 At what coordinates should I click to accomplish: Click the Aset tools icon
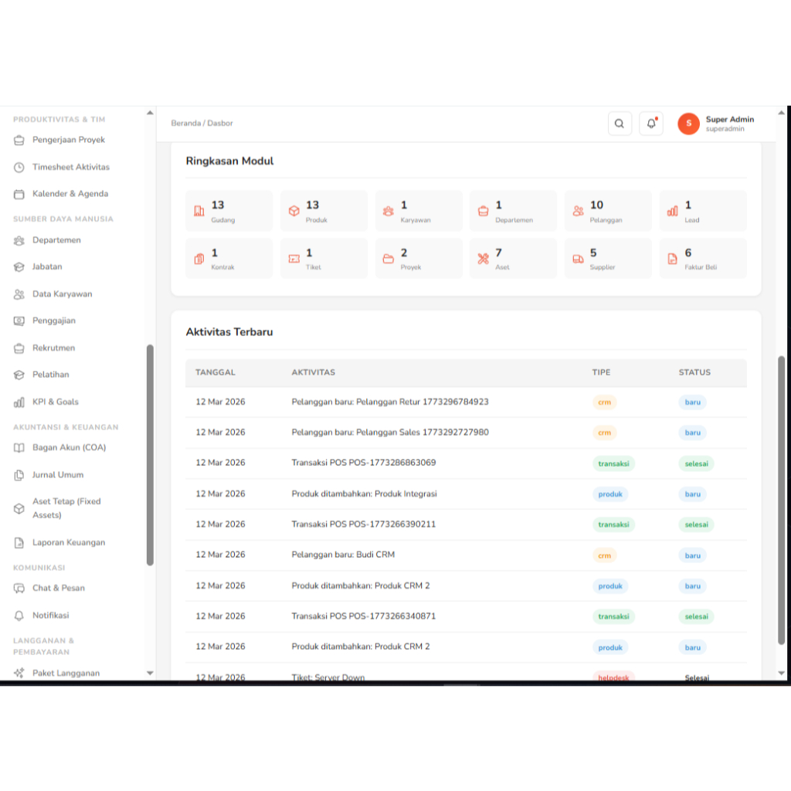pyautogui.click(x=484, y=259)
